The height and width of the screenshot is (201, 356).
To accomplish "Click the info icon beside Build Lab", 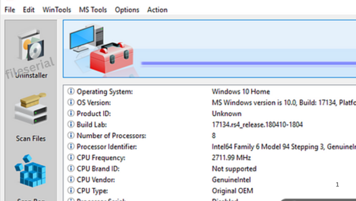I will coord(71,124).
